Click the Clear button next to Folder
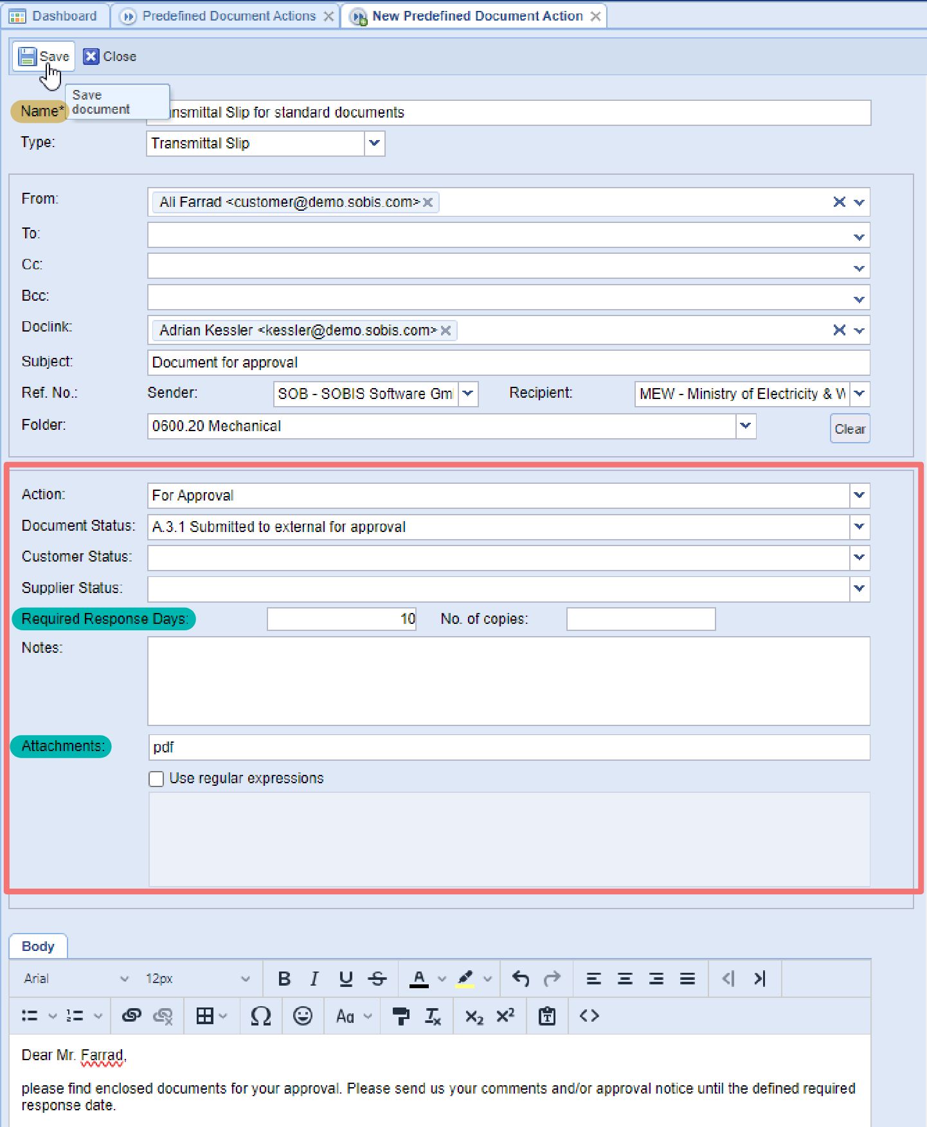This screenshot has width=927, height=1127. point(850,429)
